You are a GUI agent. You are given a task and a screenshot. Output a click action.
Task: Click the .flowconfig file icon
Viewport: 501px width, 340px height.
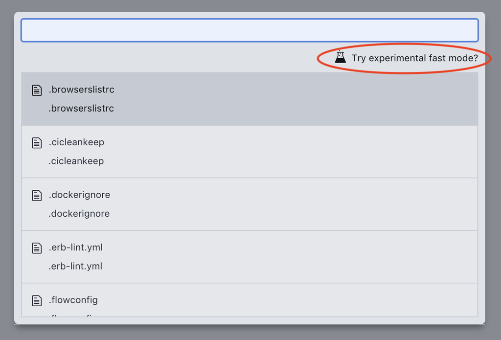click(x=37, y=300)
